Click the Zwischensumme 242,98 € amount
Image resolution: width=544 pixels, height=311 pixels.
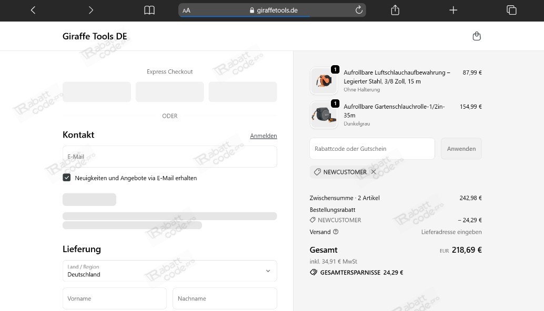pos(470,198)
